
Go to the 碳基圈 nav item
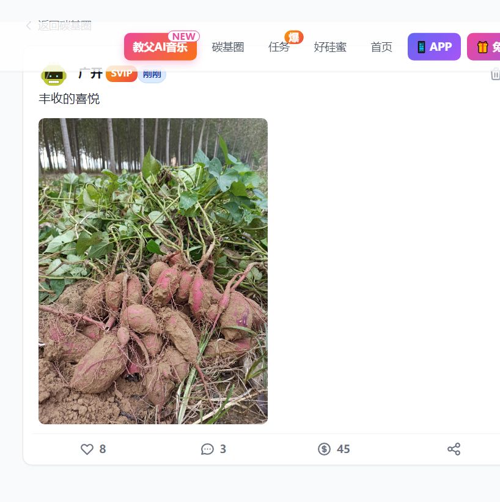click(228, 47)
